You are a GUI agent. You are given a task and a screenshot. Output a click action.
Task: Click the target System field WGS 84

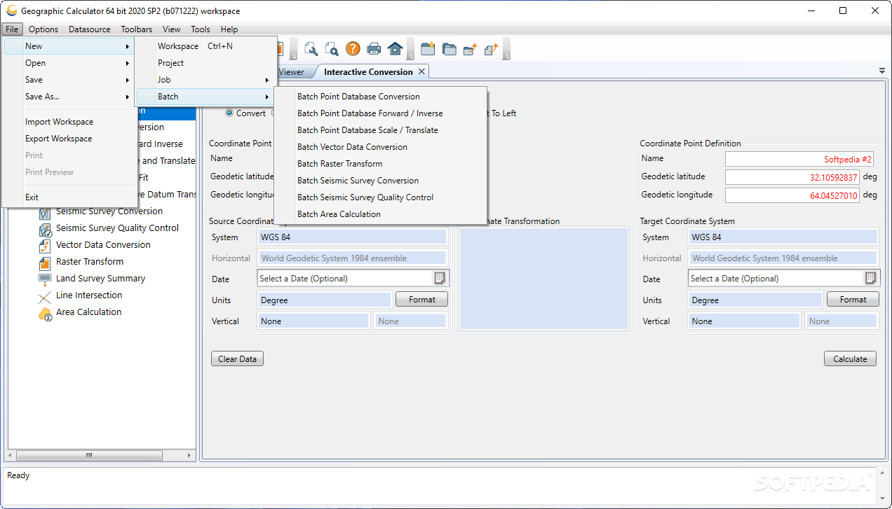coord(783,237)
